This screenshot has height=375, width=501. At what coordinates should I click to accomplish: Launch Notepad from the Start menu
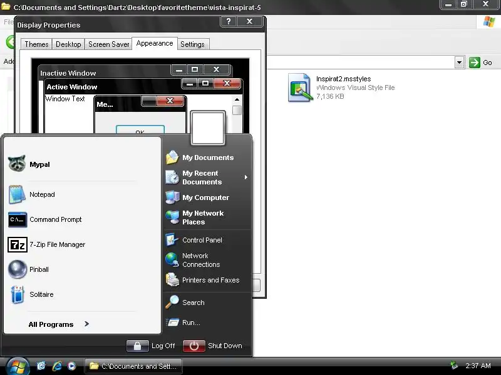31,194
